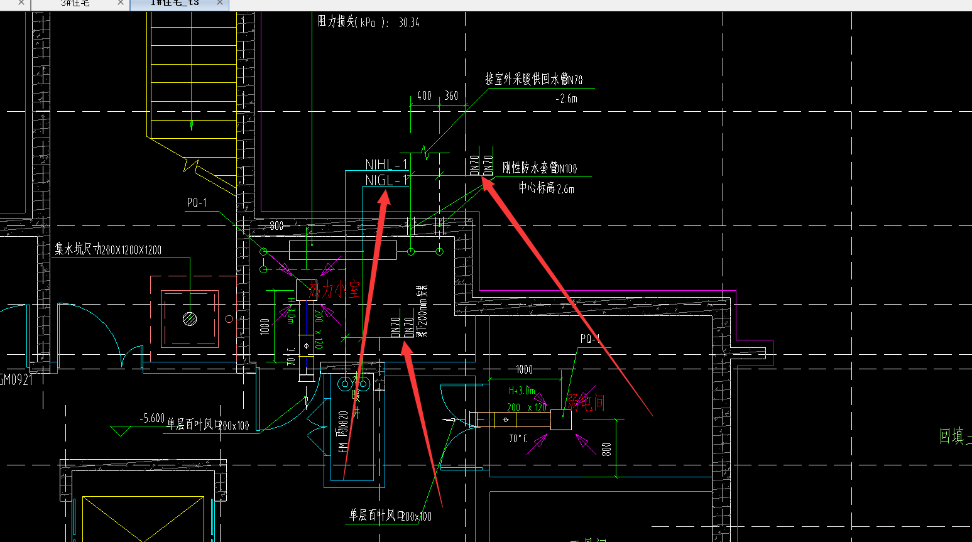Select the 单层百叶风口200x100 label
Image resolution: width=972 pixels, height=542 pixels.
click(x=391, y=516)
